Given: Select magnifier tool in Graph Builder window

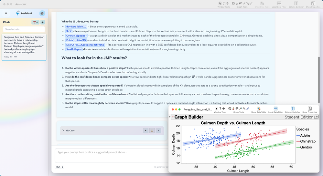Looking at the screenshot, I should [x=241, y=109].
